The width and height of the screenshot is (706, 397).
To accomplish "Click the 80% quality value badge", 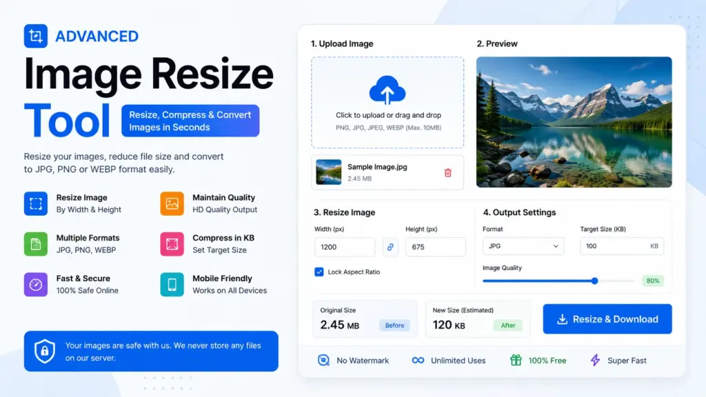I will [653, 281].
